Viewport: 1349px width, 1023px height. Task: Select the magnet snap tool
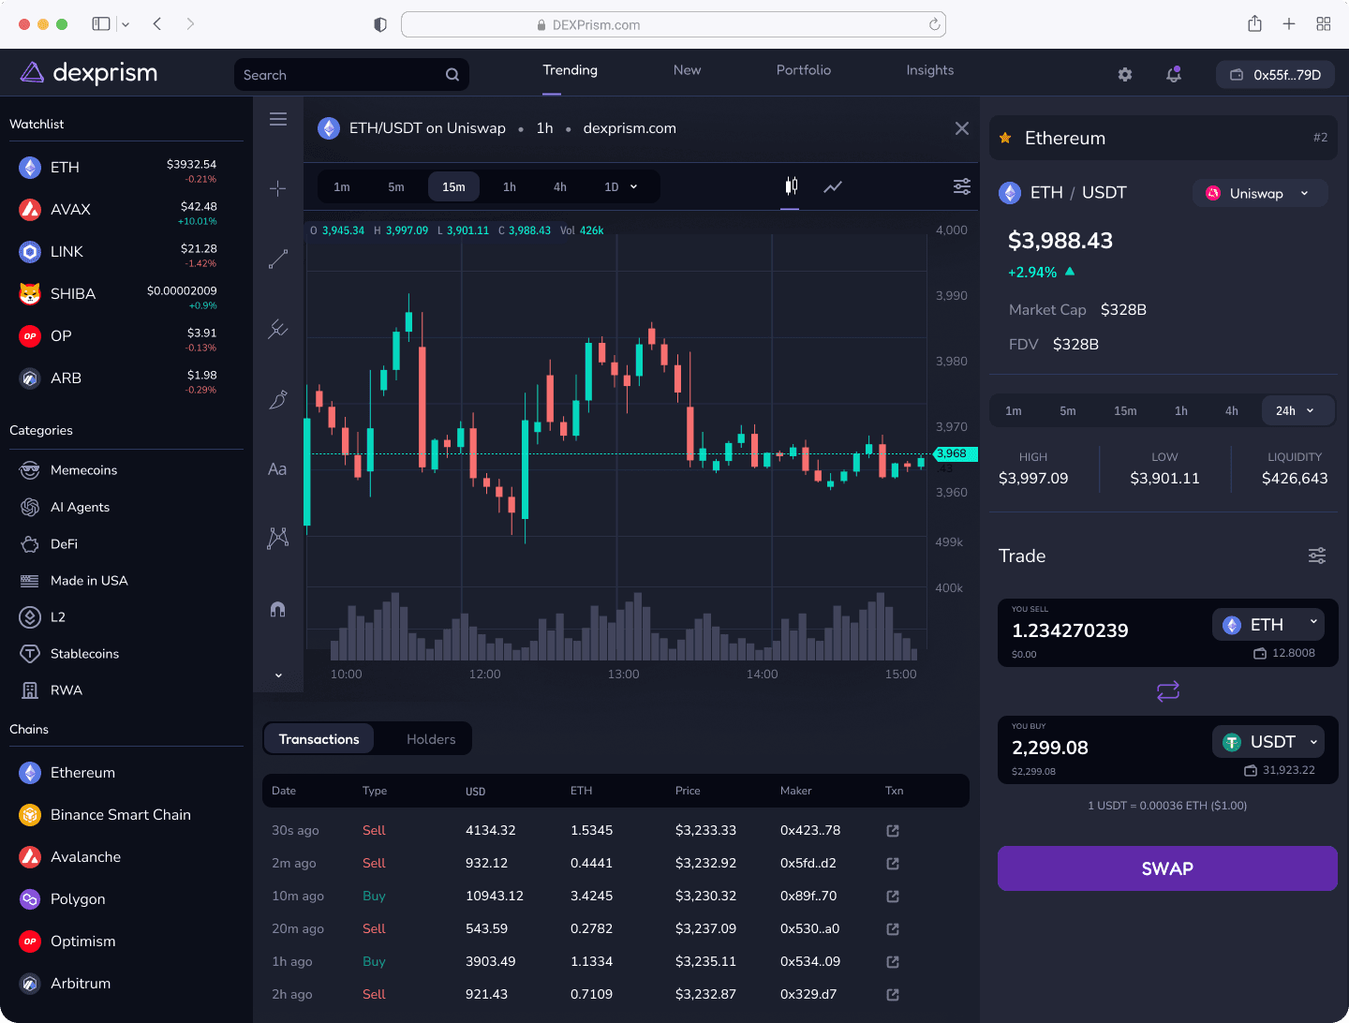(278, 609)
